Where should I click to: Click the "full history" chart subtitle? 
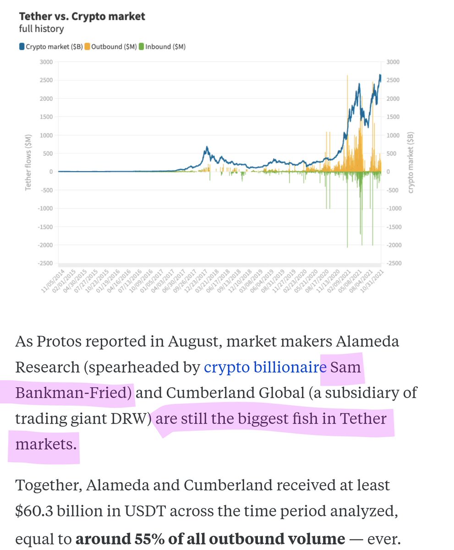pos(41,29)
